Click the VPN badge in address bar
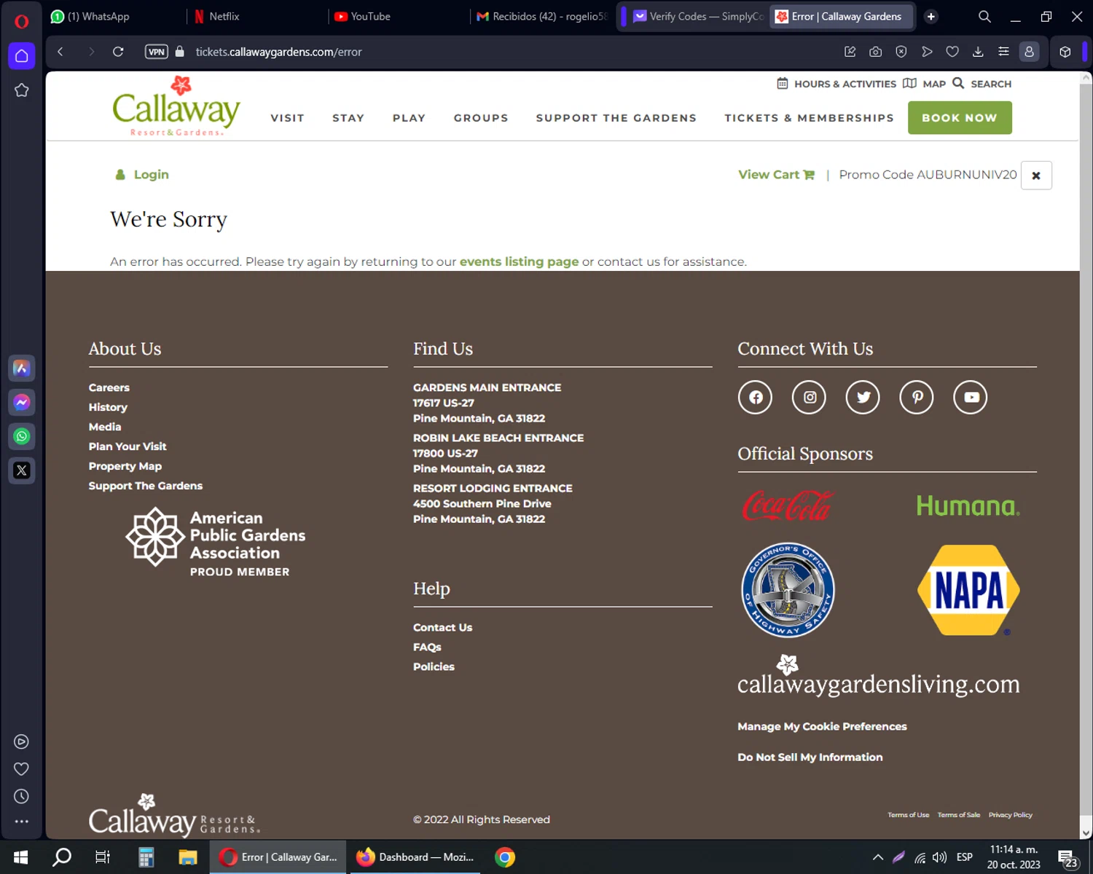Viewport: 1093px width, 874px height. click(x=157, y=52)
